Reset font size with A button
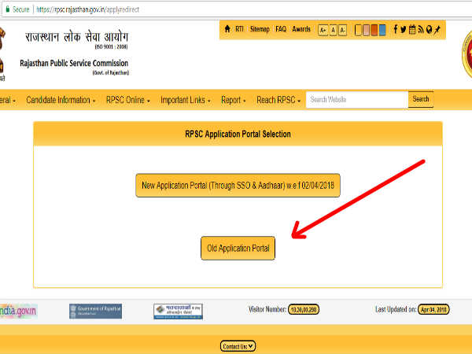This screenshot has width=472, height=354. [333, 30]
